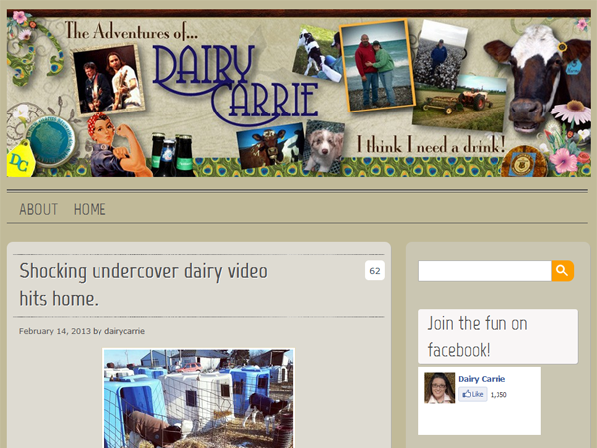Click the yellow DC ear tag
This screenshot has width=597, height=448.
[21, 158]
